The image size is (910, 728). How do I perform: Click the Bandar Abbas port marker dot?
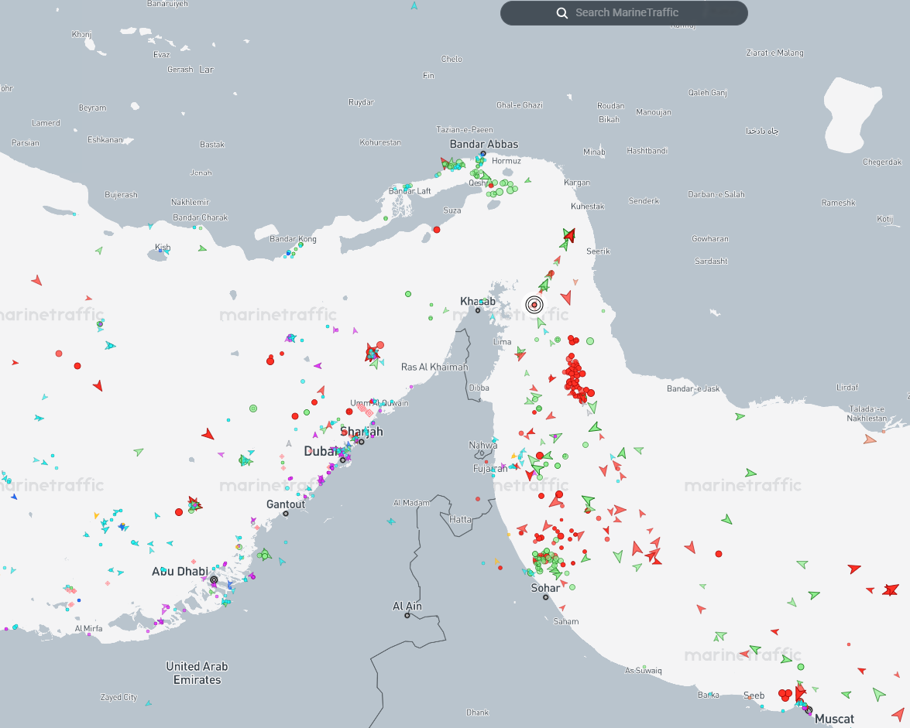482,154
